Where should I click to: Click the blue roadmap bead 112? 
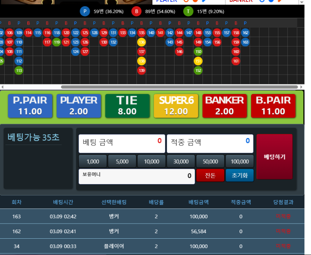click(x=19, y=61)
